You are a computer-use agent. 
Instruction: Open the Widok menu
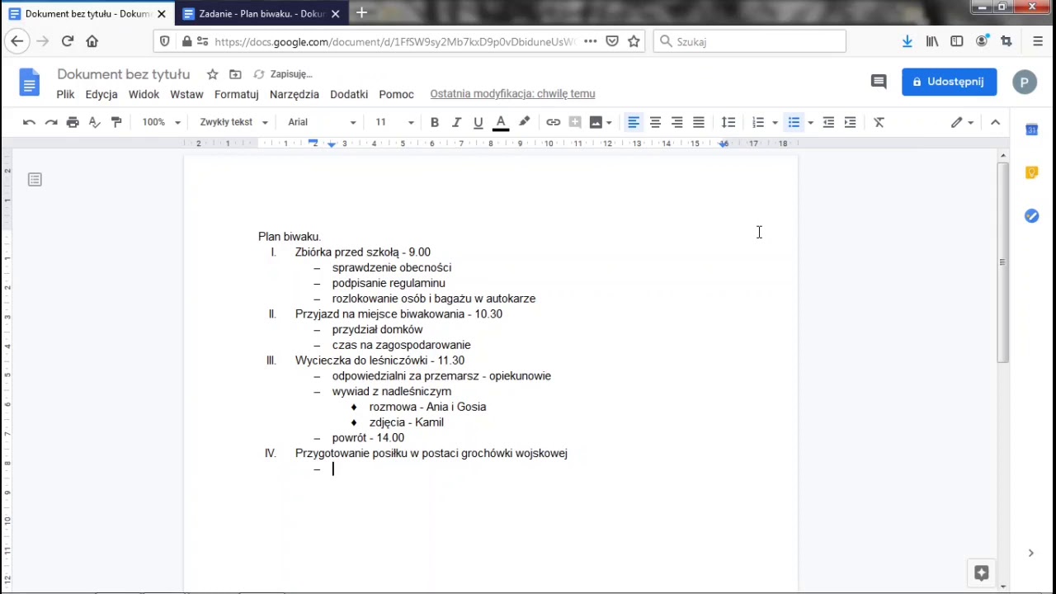tap(144, 94)
